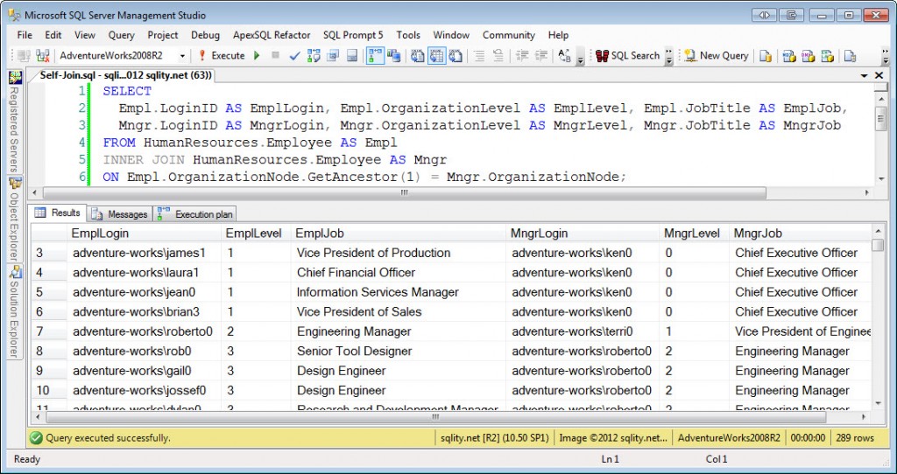
Task: Decrease indent of selected lines
Action: (522, 55)
